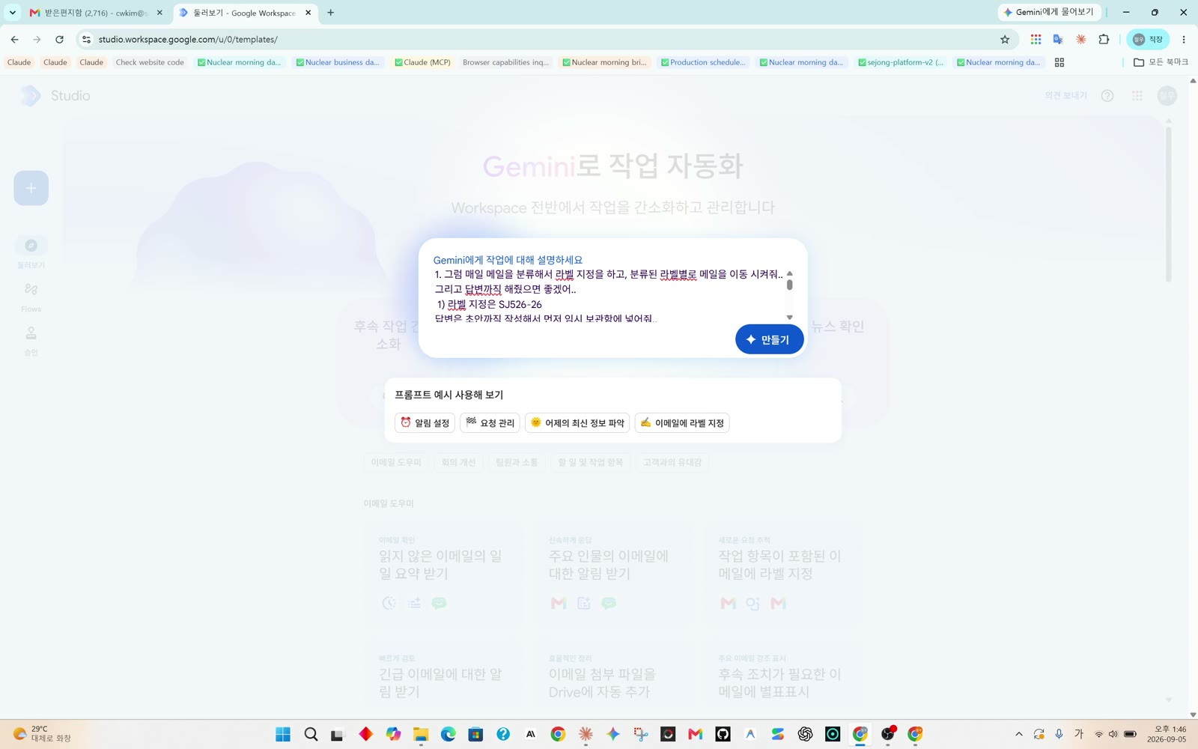Select the 이메일 도우미 category tab
This screenshot has height=749, width=1198.
[396, 462]
